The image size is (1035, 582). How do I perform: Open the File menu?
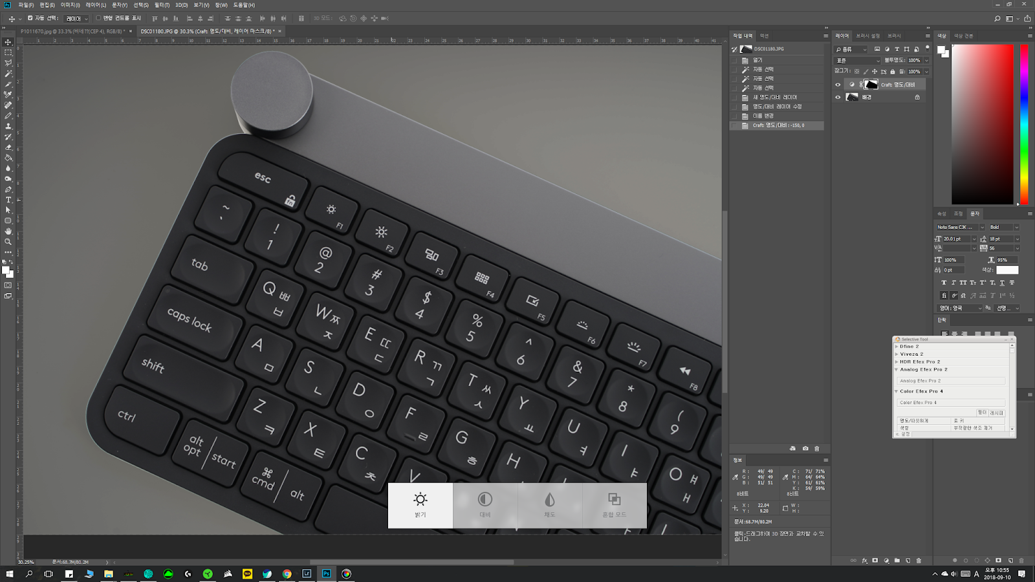click(x=26, y=5)
